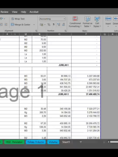Select column R header

pos(113,34)
